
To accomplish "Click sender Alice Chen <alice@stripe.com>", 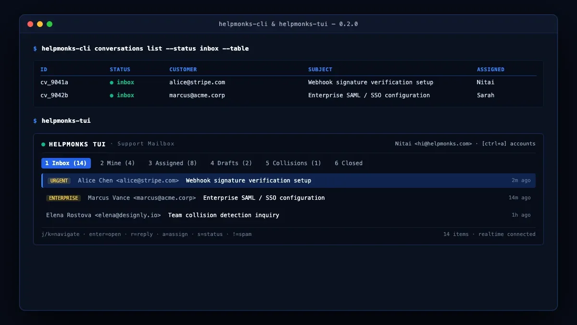I will pos(128,181).
